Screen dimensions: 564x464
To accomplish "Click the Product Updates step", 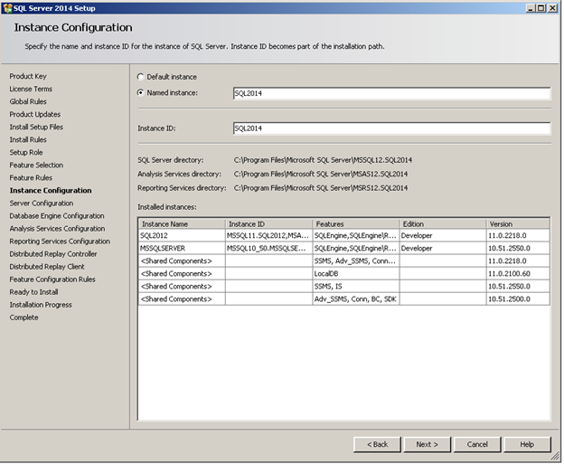I will point(35,114).
